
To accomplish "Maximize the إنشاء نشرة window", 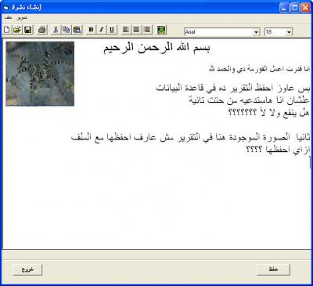I will point(295,8).
